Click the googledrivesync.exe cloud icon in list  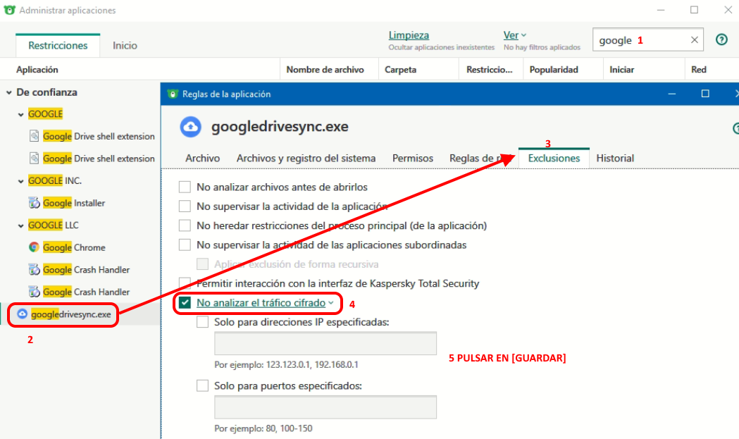(22, 314)
